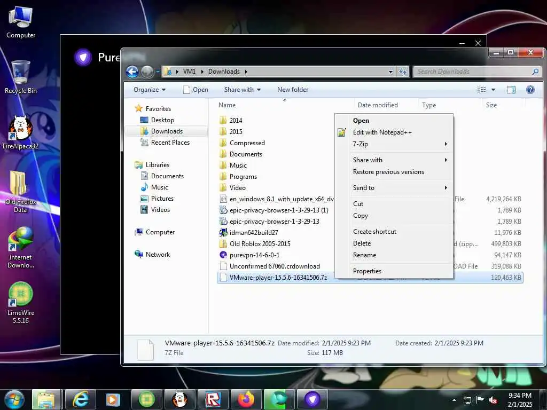Open Explorer help question mark icon
This screenshot has height=410, width=547.
(x=530, y=90)
